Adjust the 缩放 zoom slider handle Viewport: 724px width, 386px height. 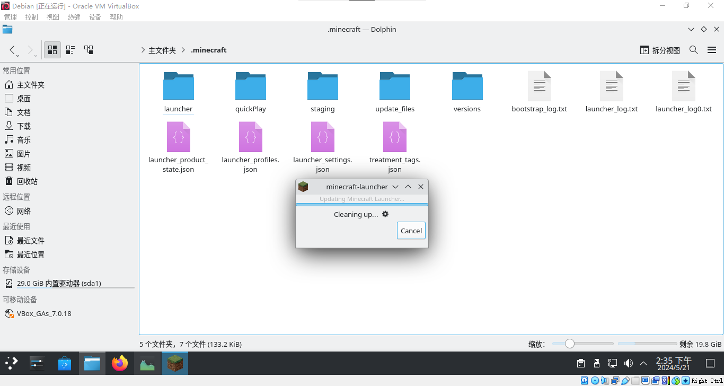point(570,344)
